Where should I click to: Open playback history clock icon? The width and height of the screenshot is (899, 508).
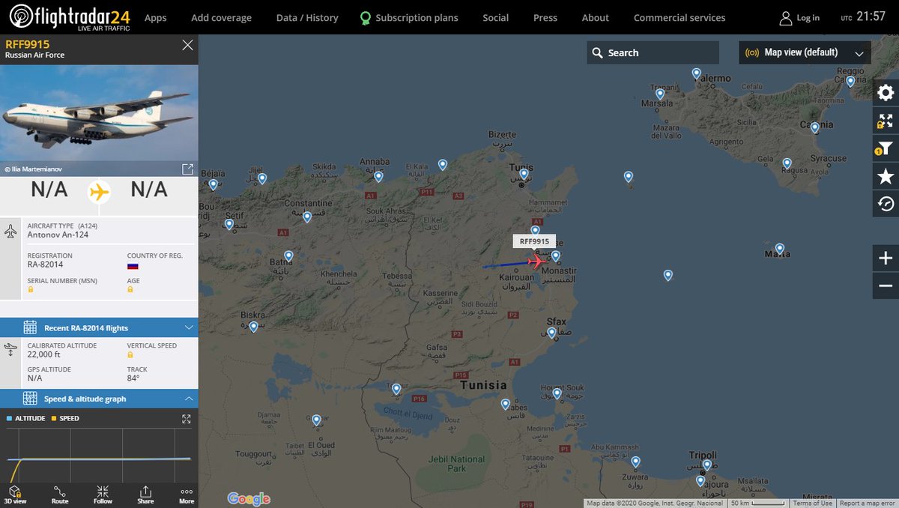886,204
